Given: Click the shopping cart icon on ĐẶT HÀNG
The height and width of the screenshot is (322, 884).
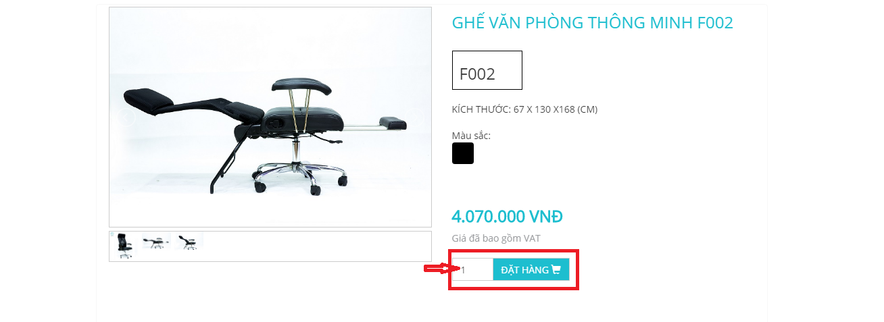Looking at the screenshot, I should click(x=556, y=270).
